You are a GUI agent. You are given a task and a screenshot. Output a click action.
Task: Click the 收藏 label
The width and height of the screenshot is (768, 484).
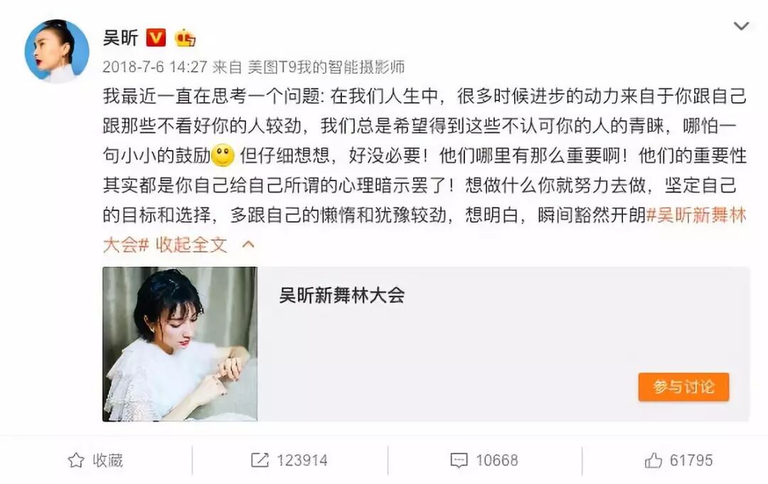click(x=108, y=461)
